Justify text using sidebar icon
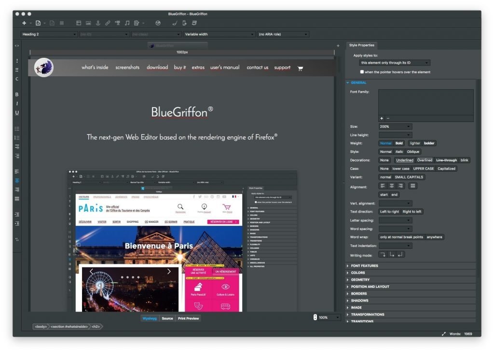 (x=17, y=199)
